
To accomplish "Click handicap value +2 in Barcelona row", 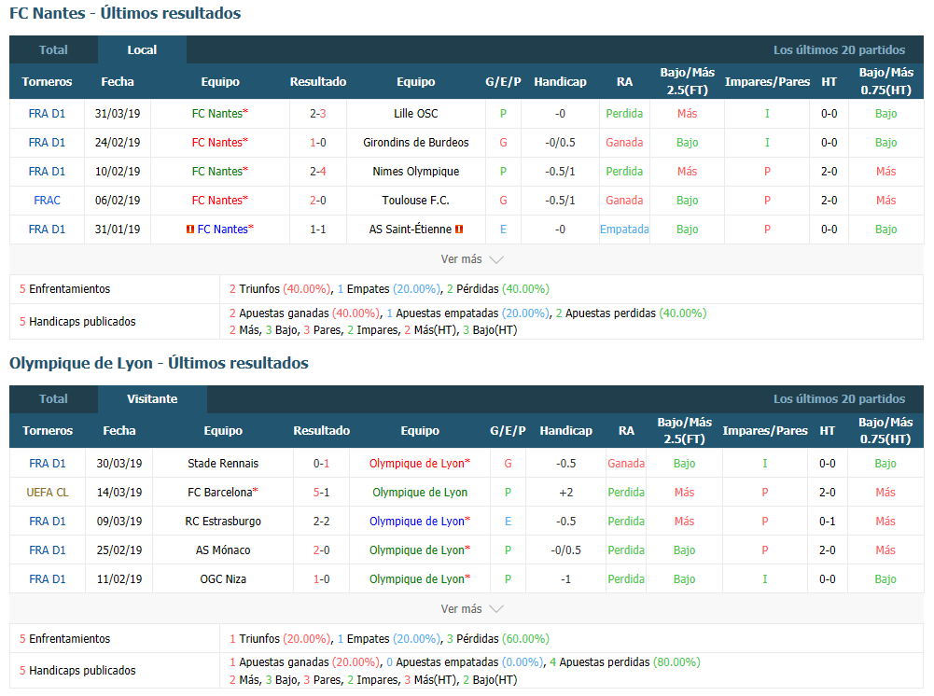I will [565, 493].
